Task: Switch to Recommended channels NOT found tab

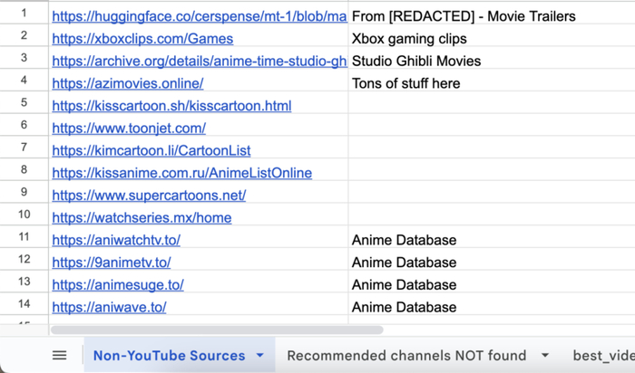Action: point(405,356)
